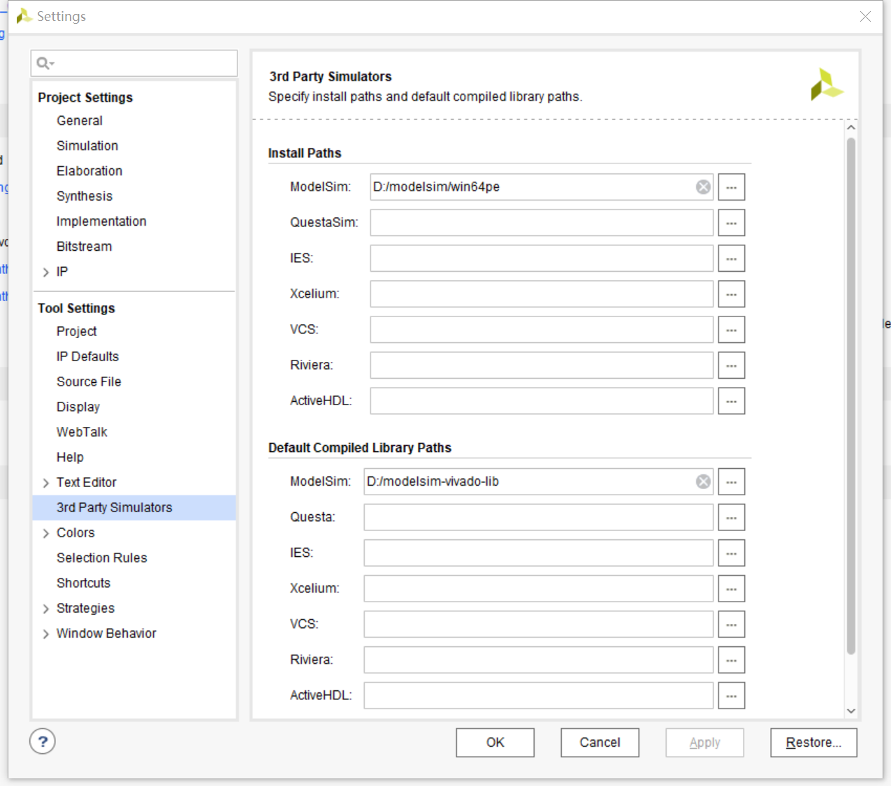
Task: Click the search magnifier icon
Action: (x=45, y=64)
